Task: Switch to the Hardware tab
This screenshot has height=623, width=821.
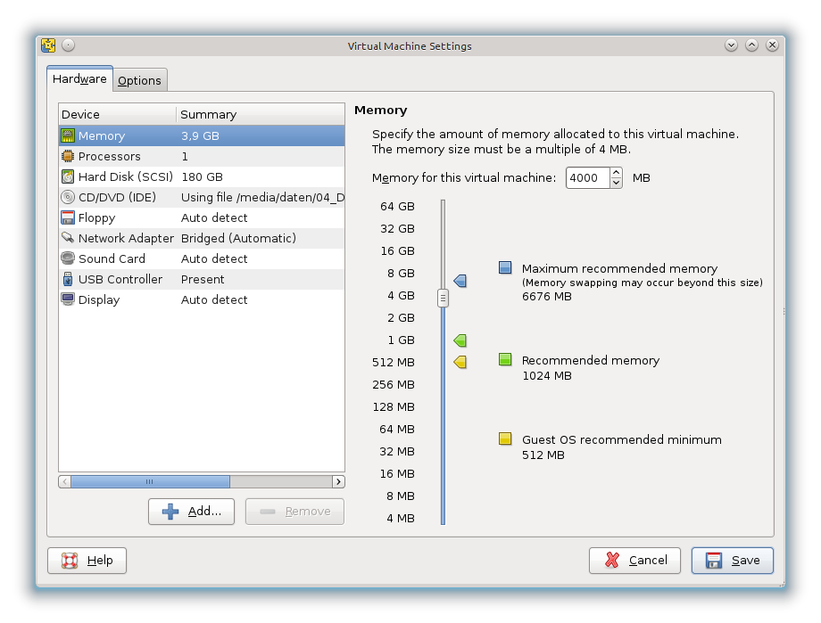Action: (79, 79)
